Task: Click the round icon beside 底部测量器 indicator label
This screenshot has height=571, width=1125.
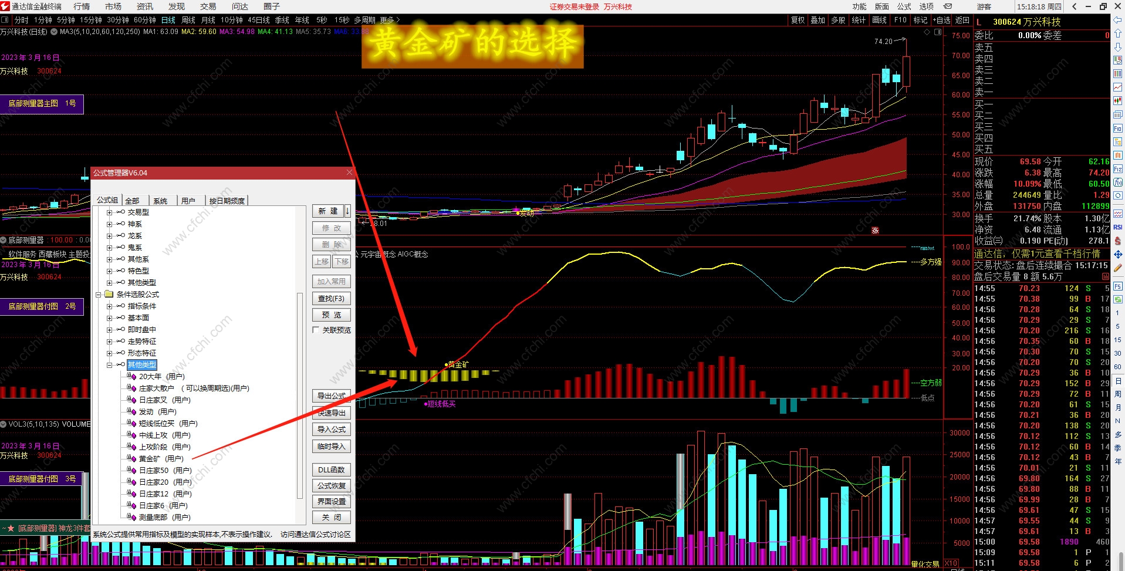Action: click(x=4, y=240)
